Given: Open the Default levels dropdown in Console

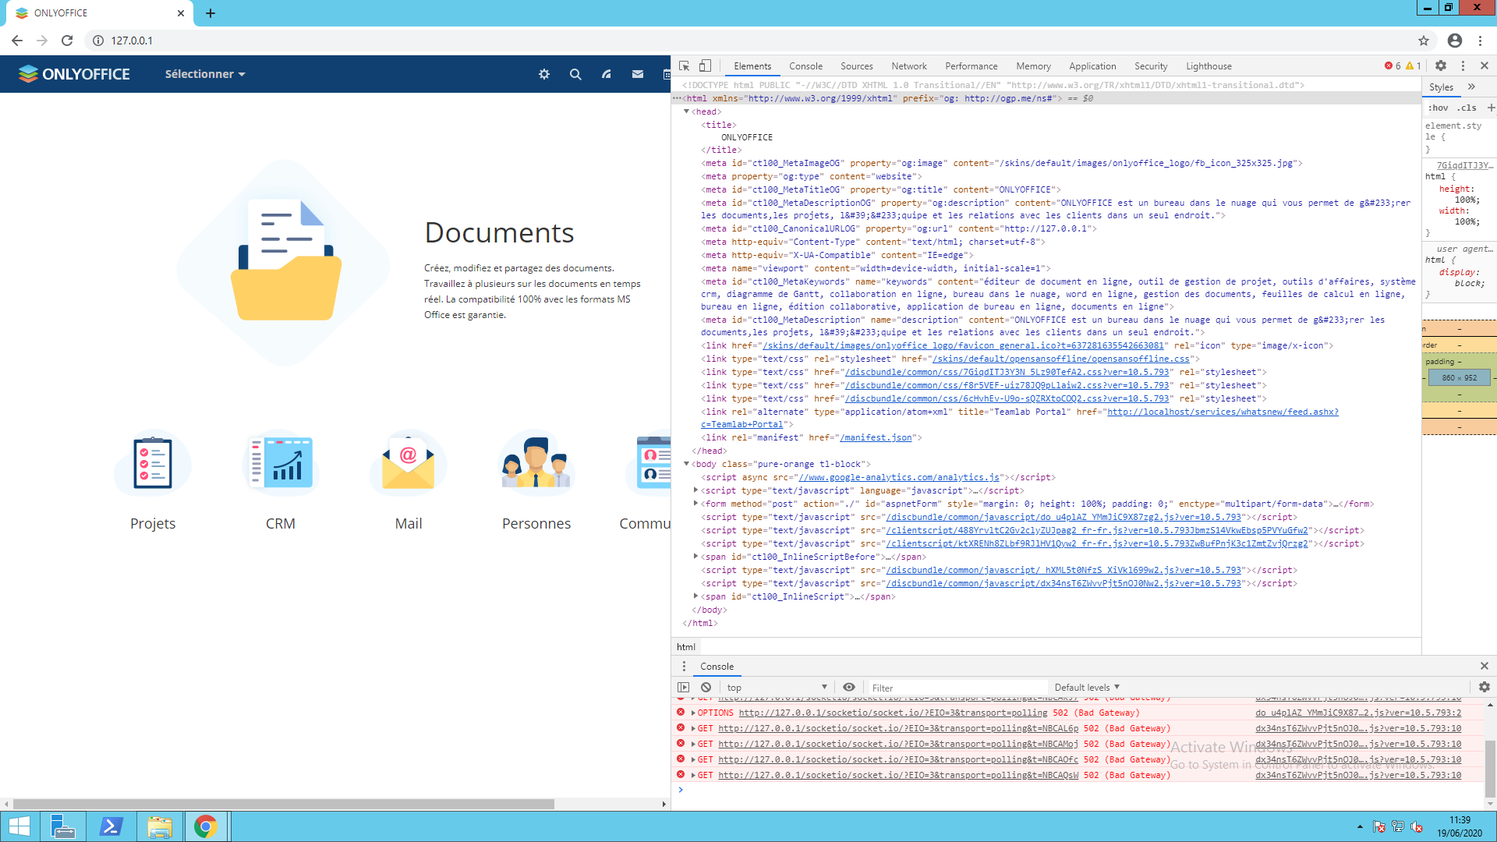Looking at the screenshot, I should click(1085, 687).
